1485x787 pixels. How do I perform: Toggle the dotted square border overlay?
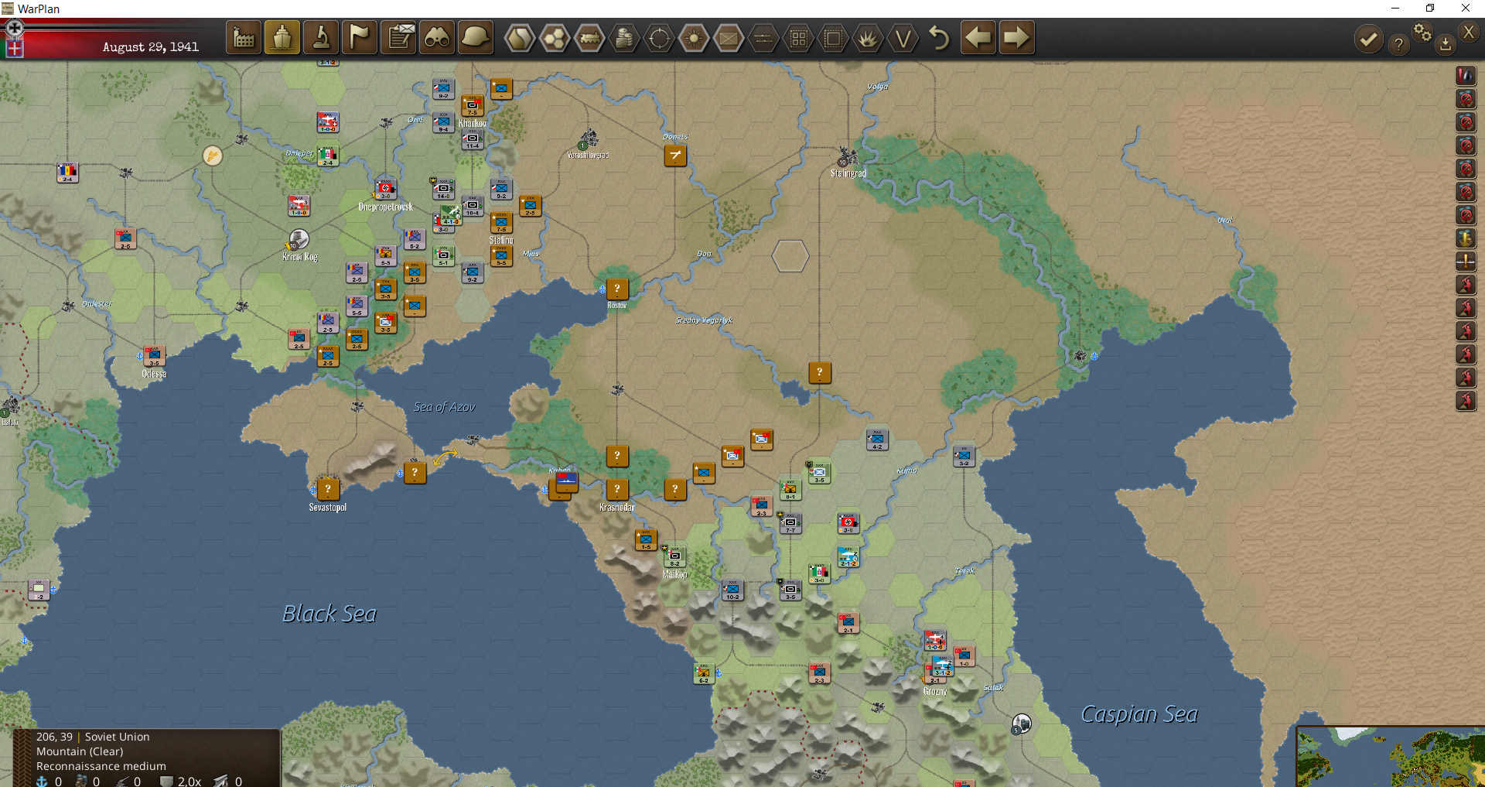[x=833, y=38]
